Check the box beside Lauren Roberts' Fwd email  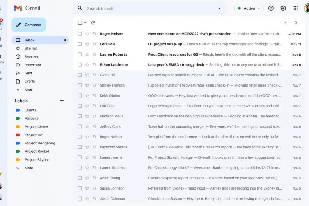[80, 54]
